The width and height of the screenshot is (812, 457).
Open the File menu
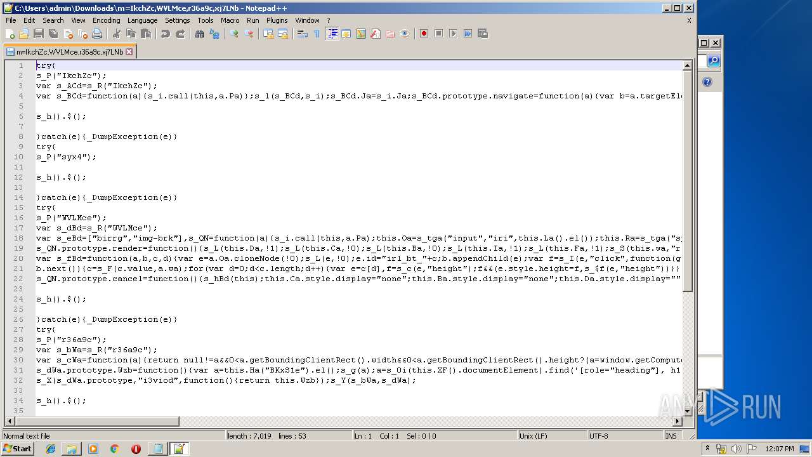click(x=11, y=20)
